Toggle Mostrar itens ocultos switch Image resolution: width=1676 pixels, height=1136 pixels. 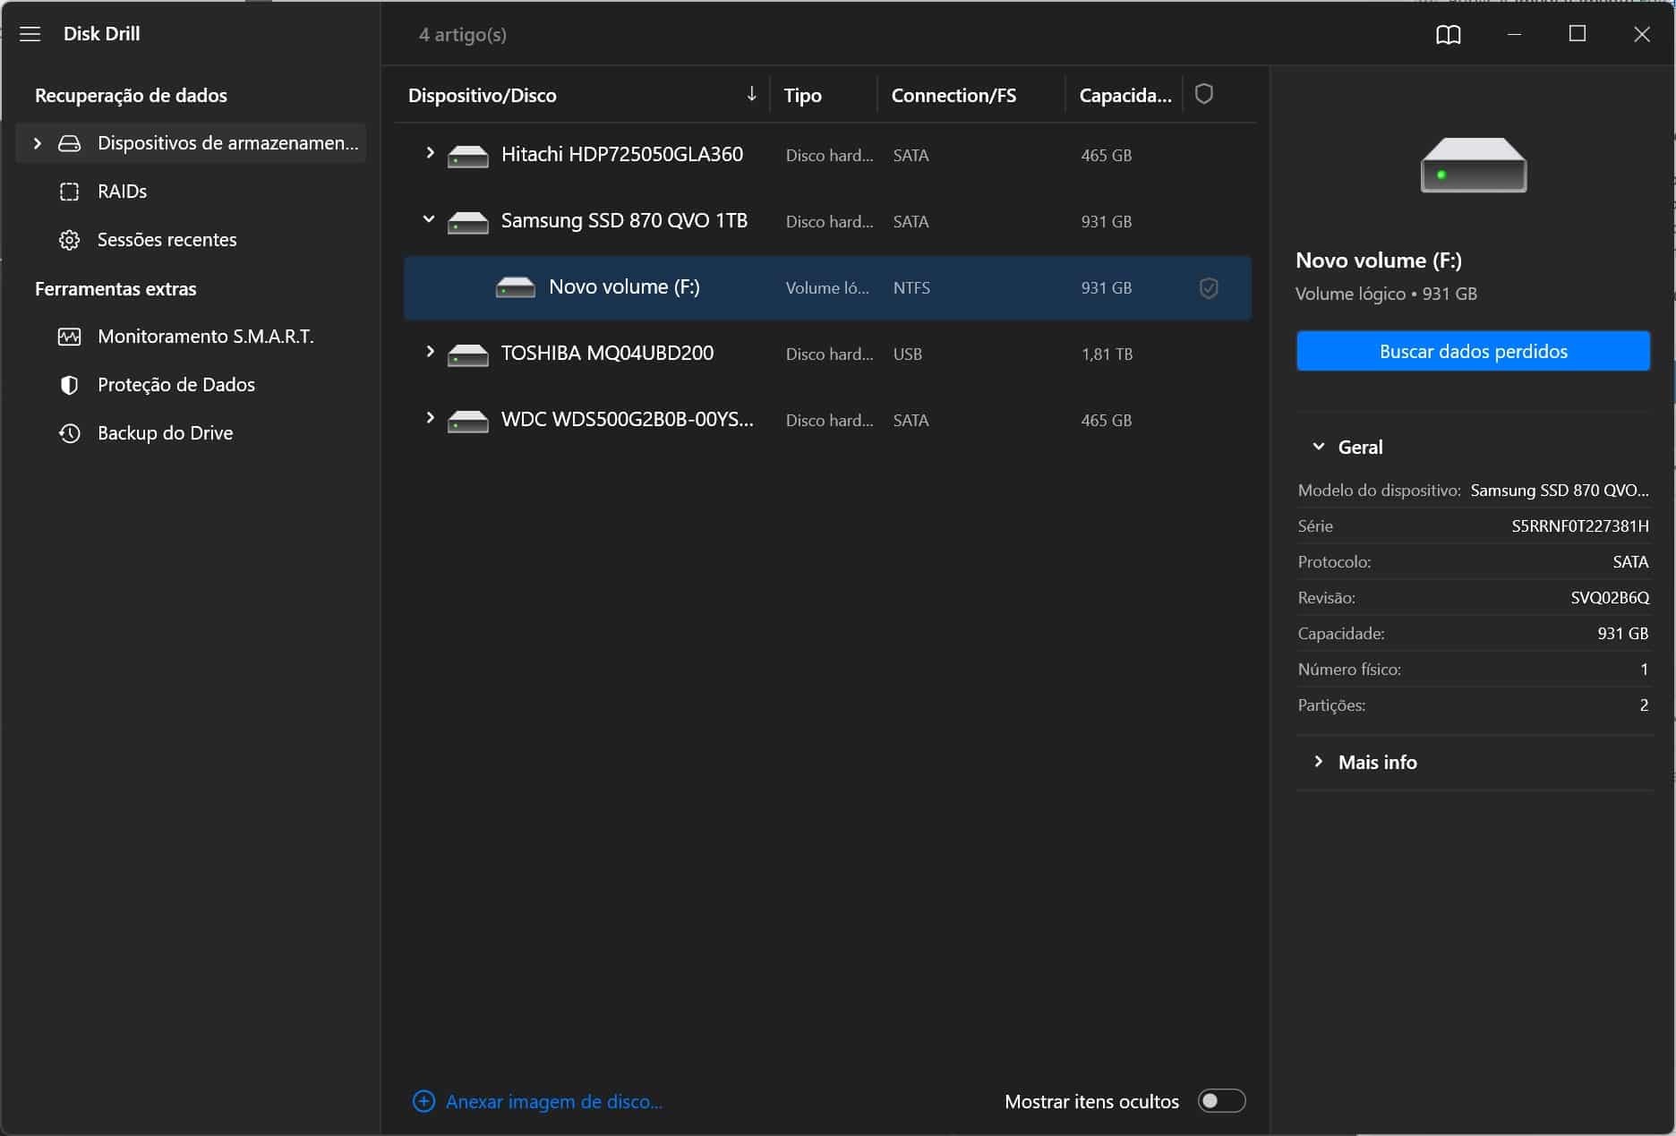pyautogui.click(x=1221, y=1101)
